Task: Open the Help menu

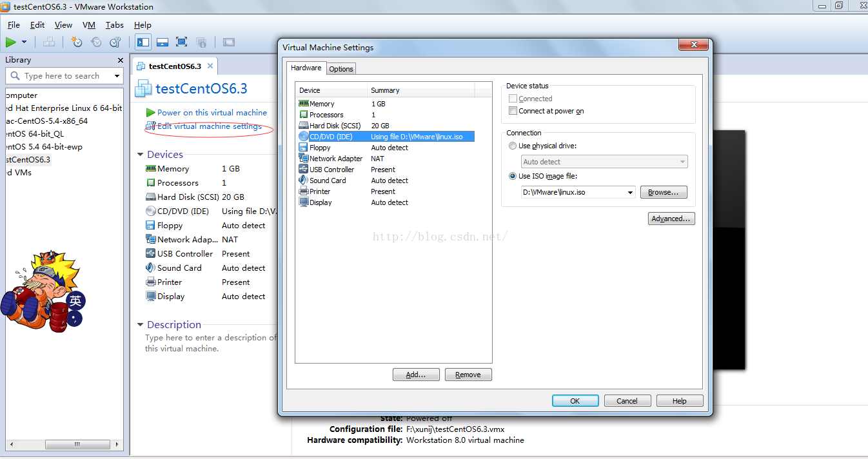Action: coord(143,25)
